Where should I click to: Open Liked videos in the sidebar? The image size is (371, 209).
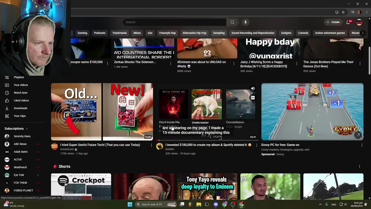tap(21, 100)
